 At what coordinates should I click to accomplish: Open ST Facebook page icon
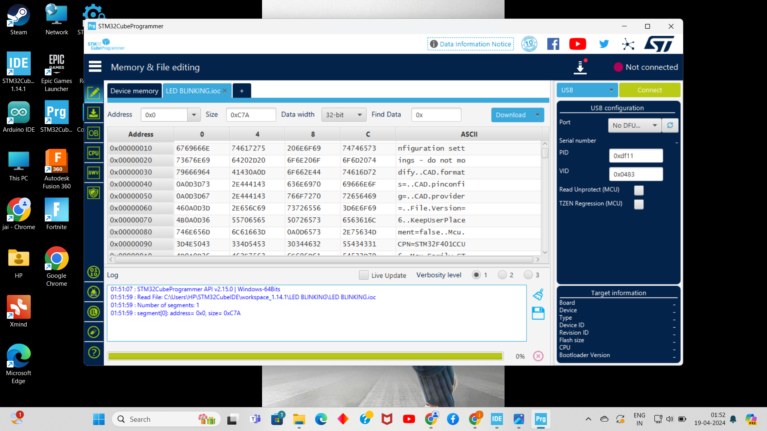point(553,44)
